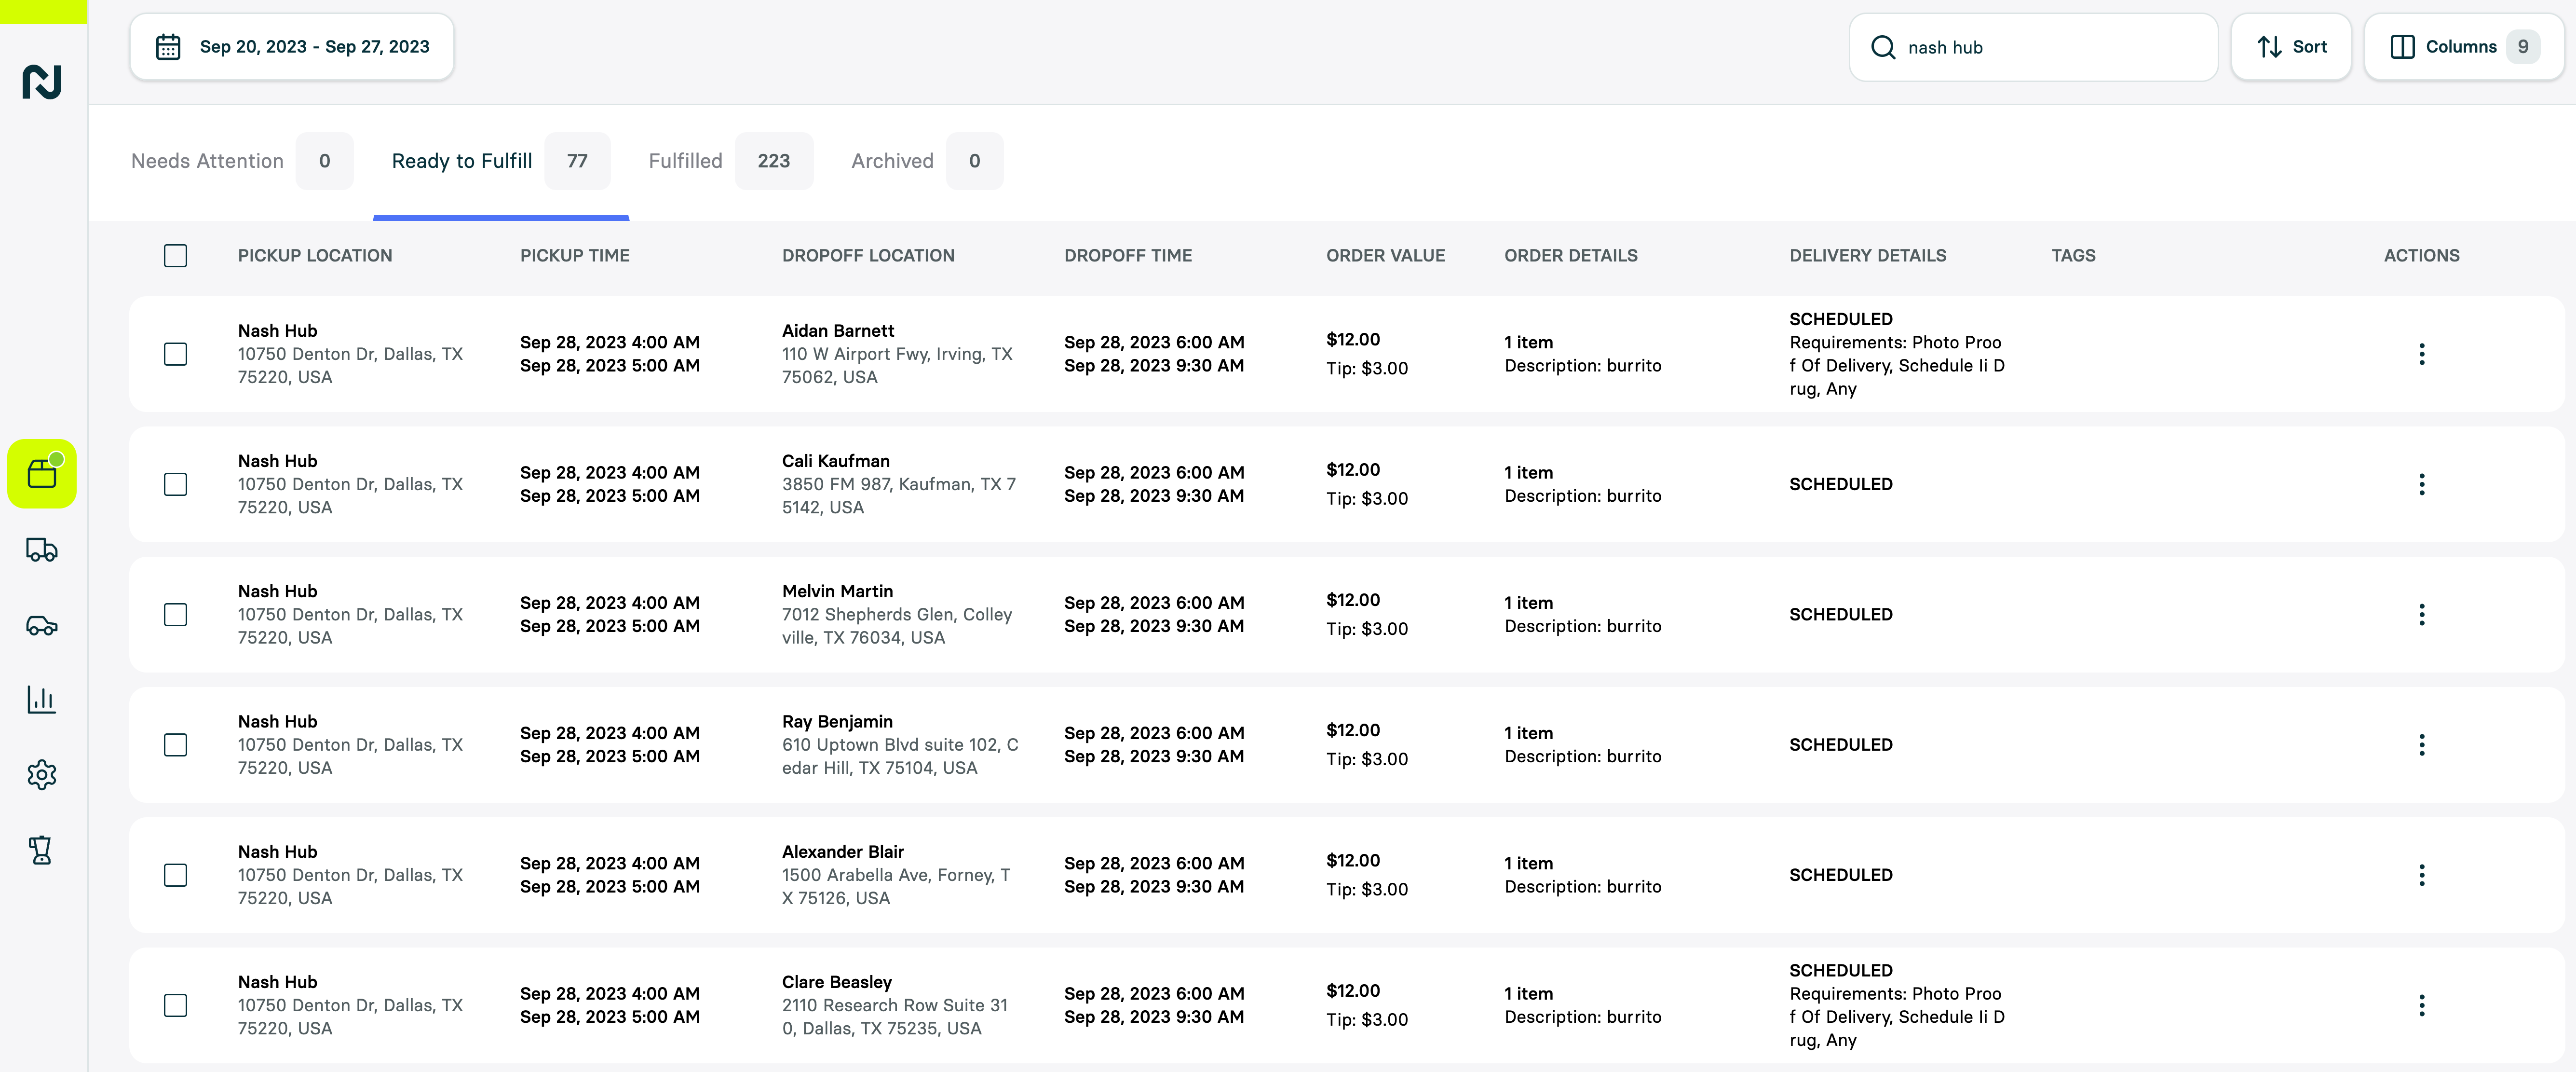Click the 2110 Research Row address
The height and width of the screenshot is (1072, 2576).
pyautogui.click(x=895, y=1016)
